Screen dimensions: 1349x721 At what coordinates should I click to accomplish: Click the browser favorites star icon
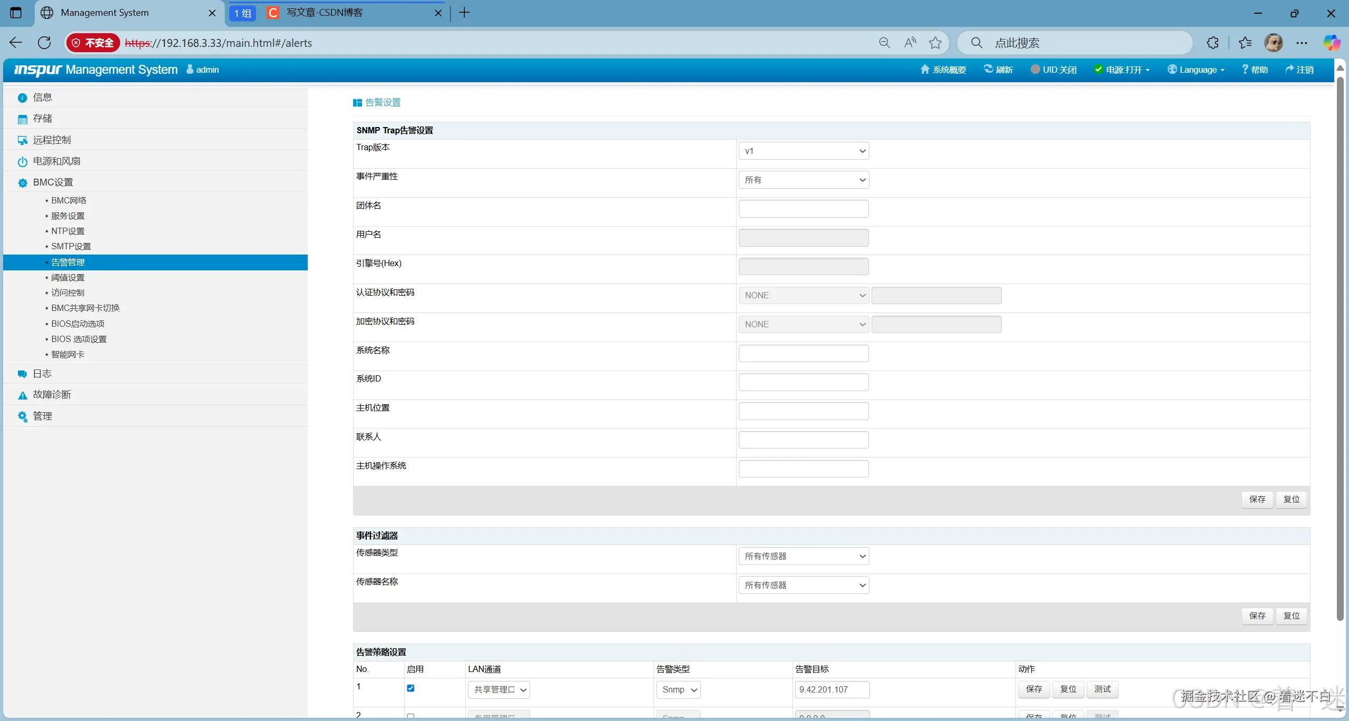(935, 43)
